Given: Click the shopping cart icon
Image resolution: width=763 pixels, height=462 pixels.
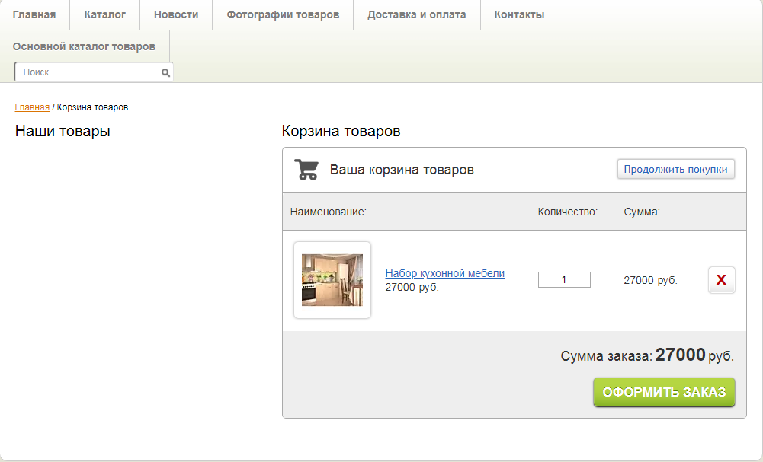Looking at the screenshot, I should coord(306,170).
